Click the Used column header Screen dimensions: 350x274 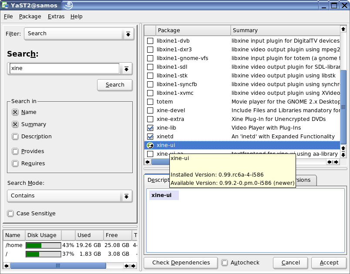pyautogui.click(x=89, y=235)
